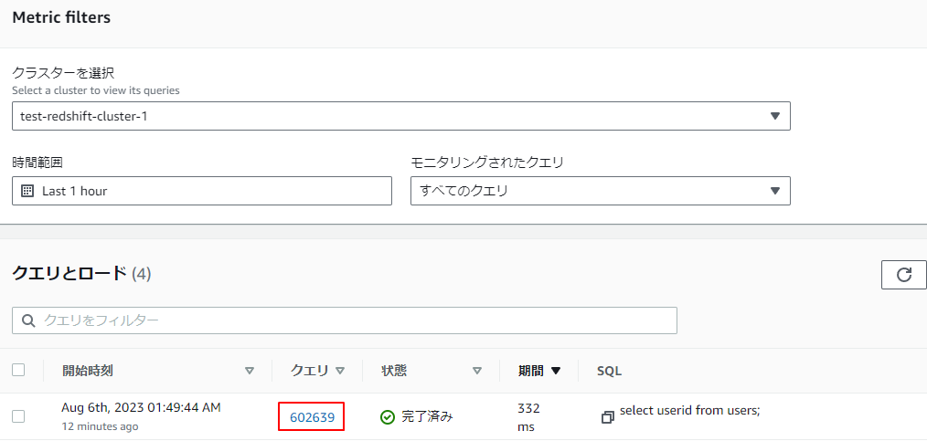
Task: Click the green completed status icon
Action: coord(388,417)
